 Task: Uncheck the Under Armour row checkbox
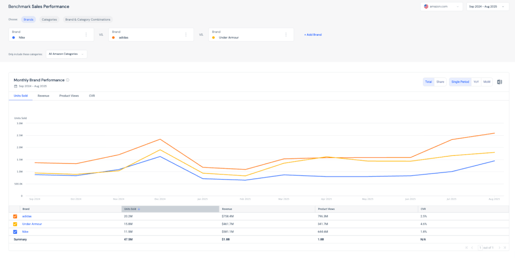(15, 224)
